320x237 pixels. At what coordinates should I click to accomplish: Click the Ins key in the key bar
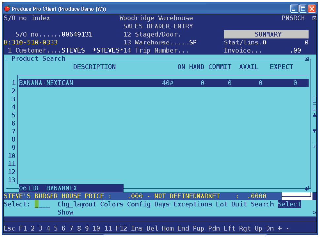coord(137,228)
